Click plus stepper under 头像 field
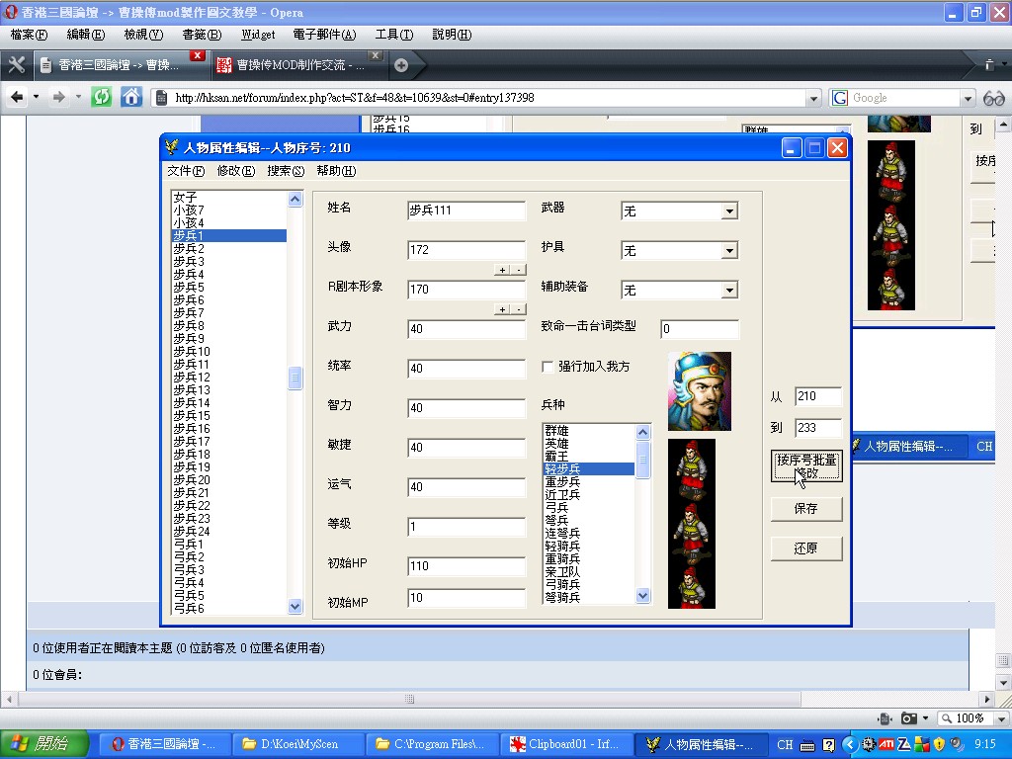 502,270
